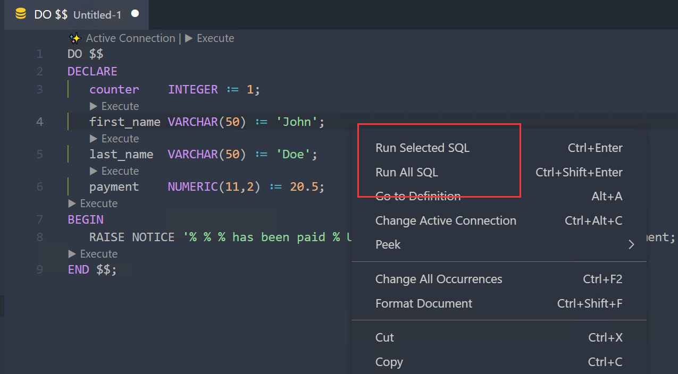Image resolution: width=678 pixels, height=374 pixels.
Task: Click the Execute lens above the payment line
Action: point(114,171)
